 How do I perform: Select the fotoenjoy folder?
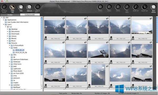coord(17,62)
